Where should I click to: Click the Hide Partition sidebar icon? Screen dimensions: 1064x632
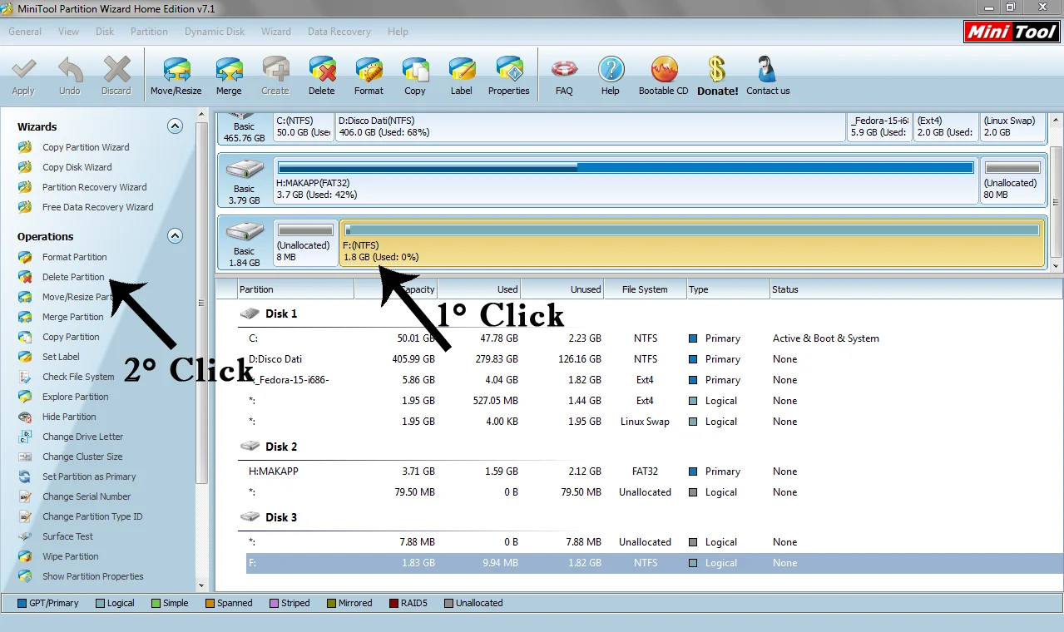coord(26,417)
